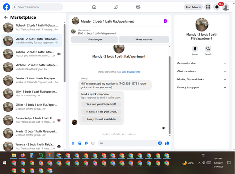Viewport: 235px width, 174px height.
Task: Click the Search Facebook field
Action: 38,7
